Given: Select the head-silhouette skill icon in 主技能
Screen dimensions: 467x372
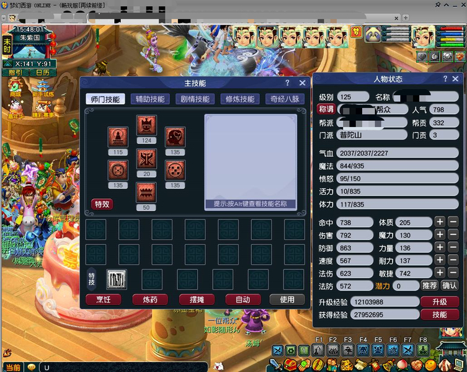Looking at the screenshot, I should [175, 136].
